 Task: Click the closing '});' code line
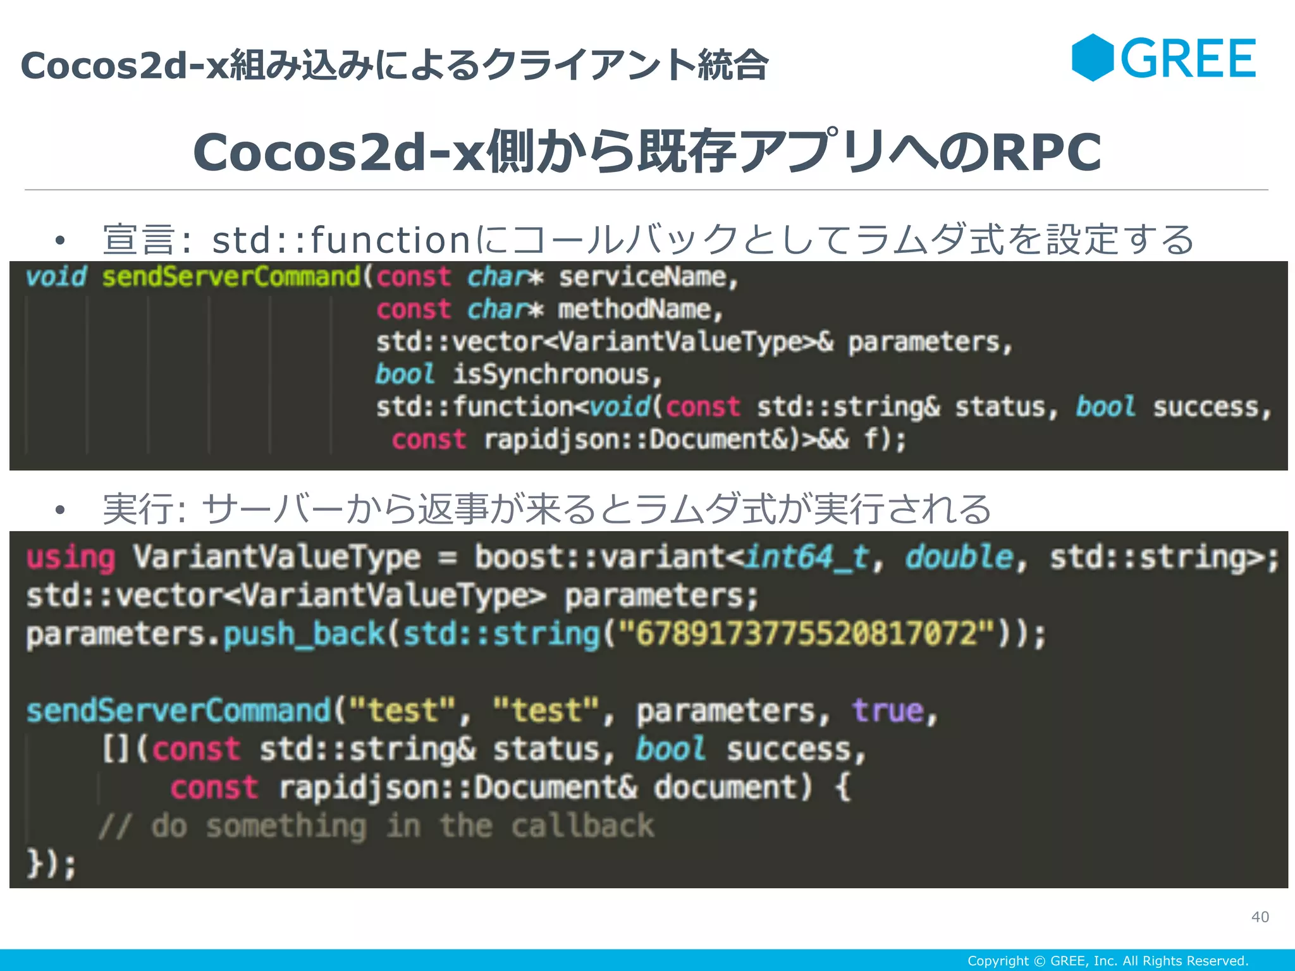(x=51, y=865)
